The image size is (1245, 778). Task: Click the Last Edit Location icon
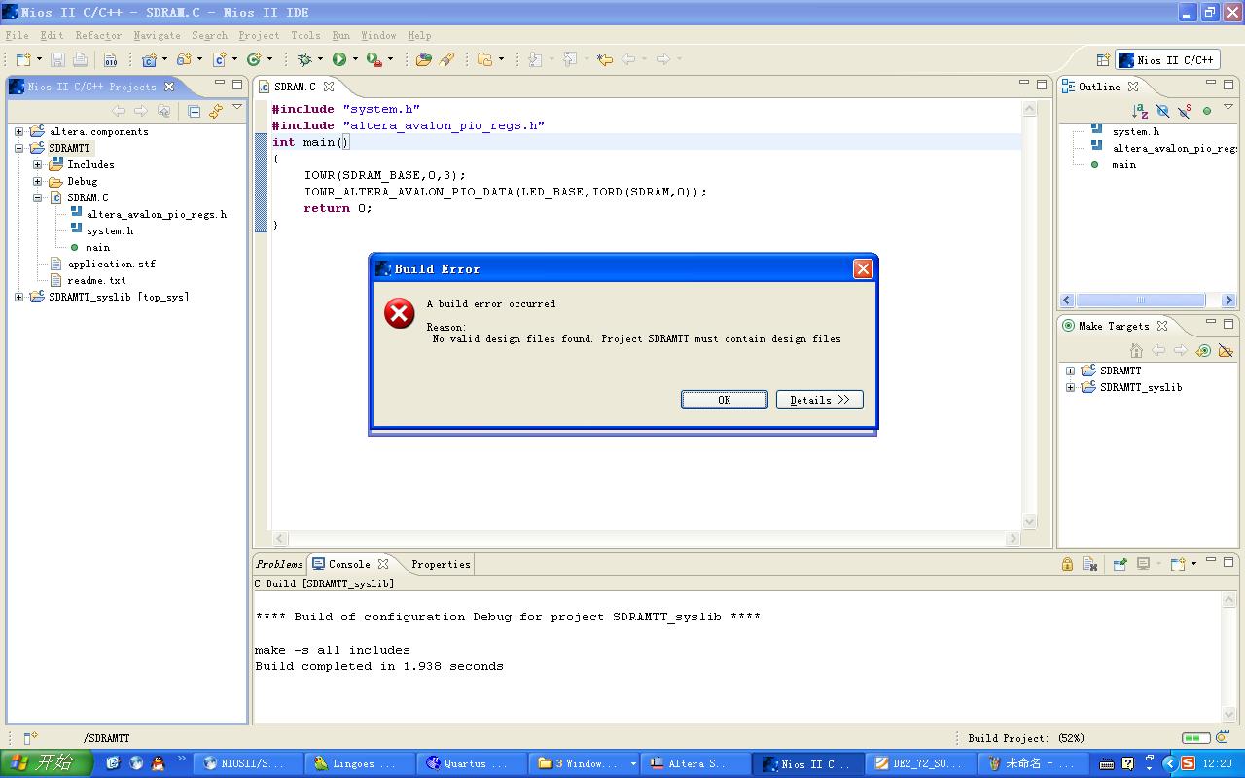[x=605, y=59]
